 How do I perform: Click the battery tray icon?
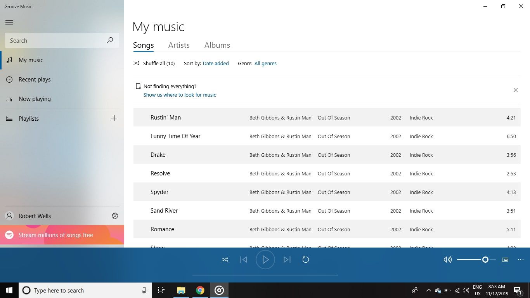(x=447, y=290)
